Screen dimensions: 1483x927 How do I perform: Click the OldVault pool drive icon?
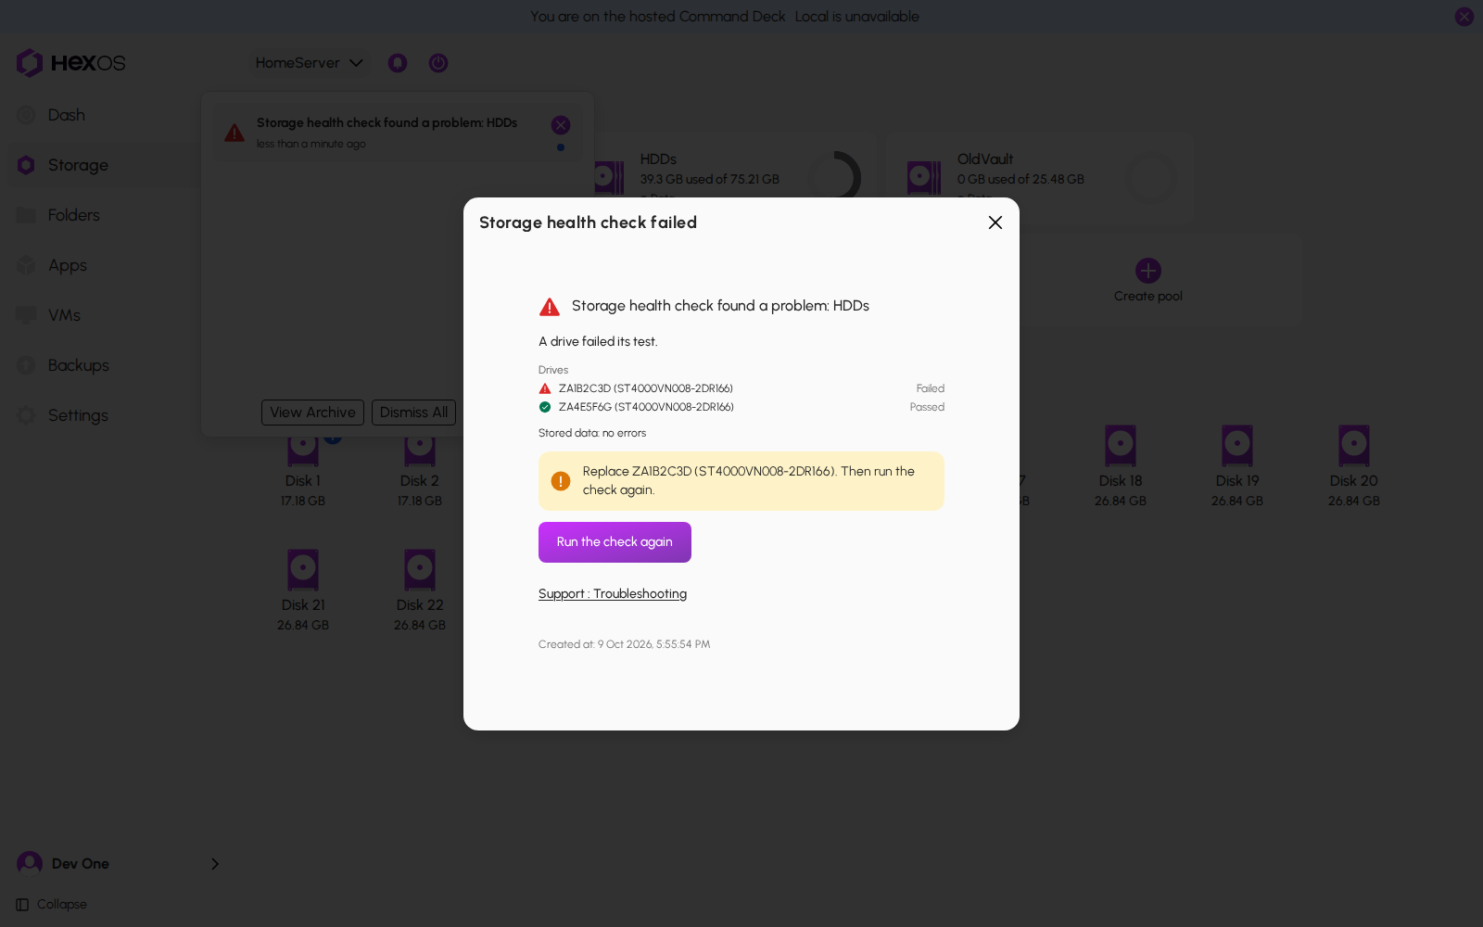pyautogui.click(x=924, y=177)
